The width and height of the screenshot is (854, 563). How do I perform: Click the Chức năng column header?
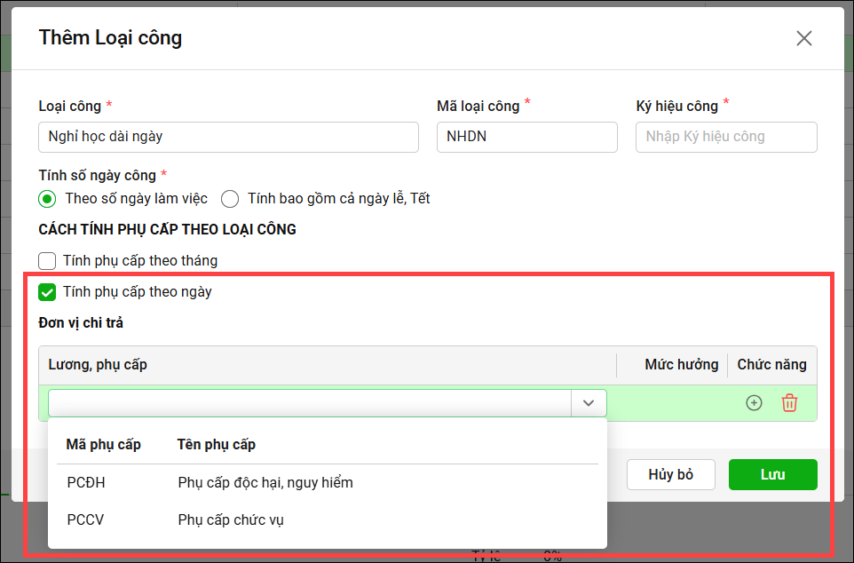(x=771, y=365)
